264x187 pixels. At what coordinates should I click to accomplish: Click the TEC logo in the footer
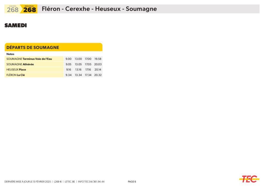(249, 179)
